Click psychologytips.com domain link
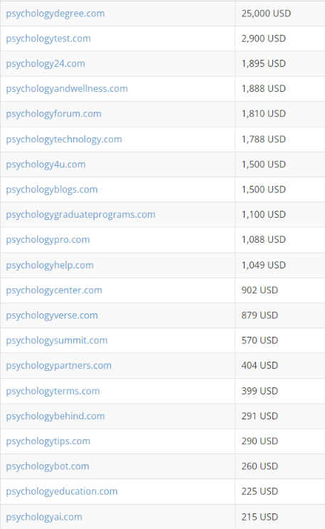 48,441
